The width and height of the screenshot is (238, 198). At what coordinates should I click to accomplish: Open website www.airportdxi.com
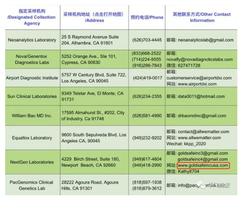(x=197, y=84)
